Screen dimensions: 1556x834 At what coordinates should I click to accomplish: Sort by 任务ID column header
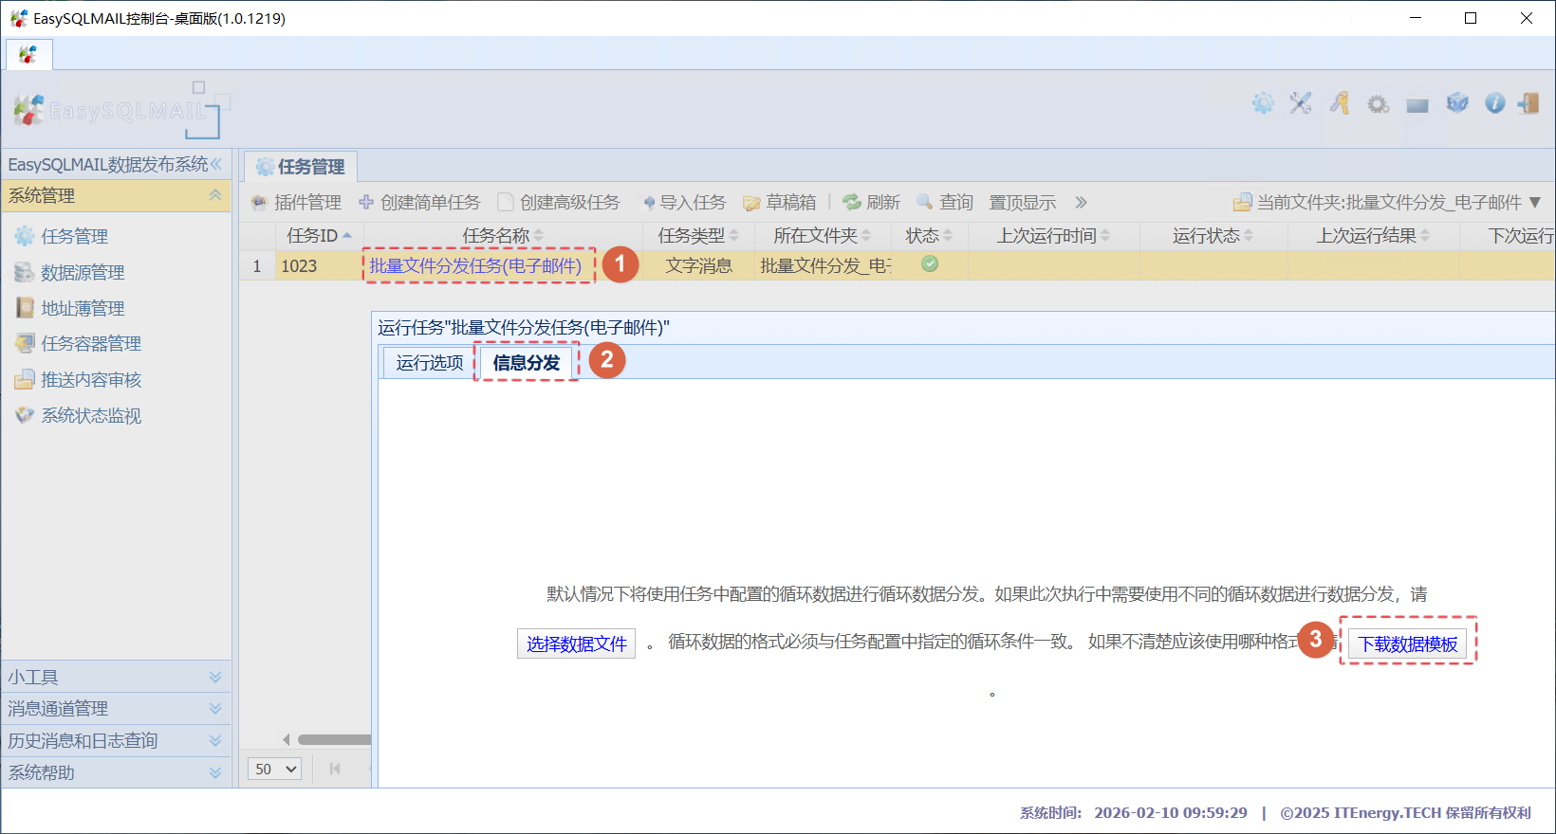coord(319,235)
